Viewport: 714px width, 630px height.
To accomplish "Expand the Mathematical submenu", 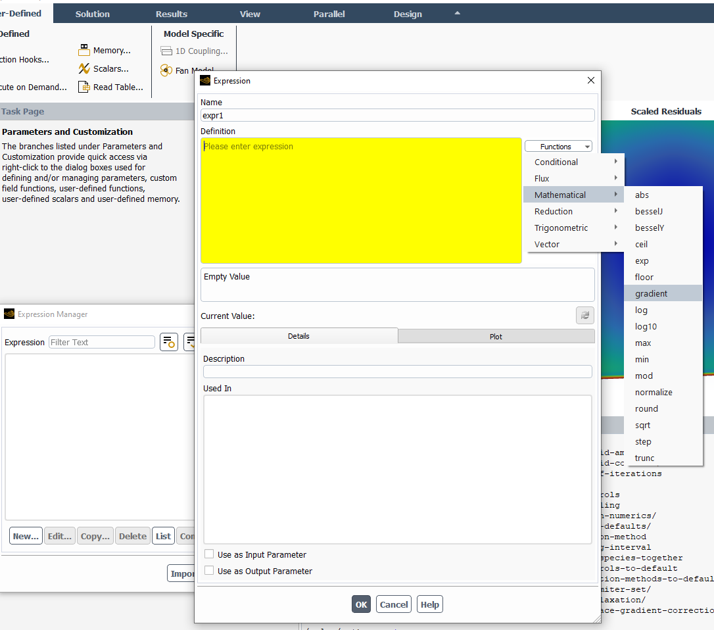I will (574, 195).
